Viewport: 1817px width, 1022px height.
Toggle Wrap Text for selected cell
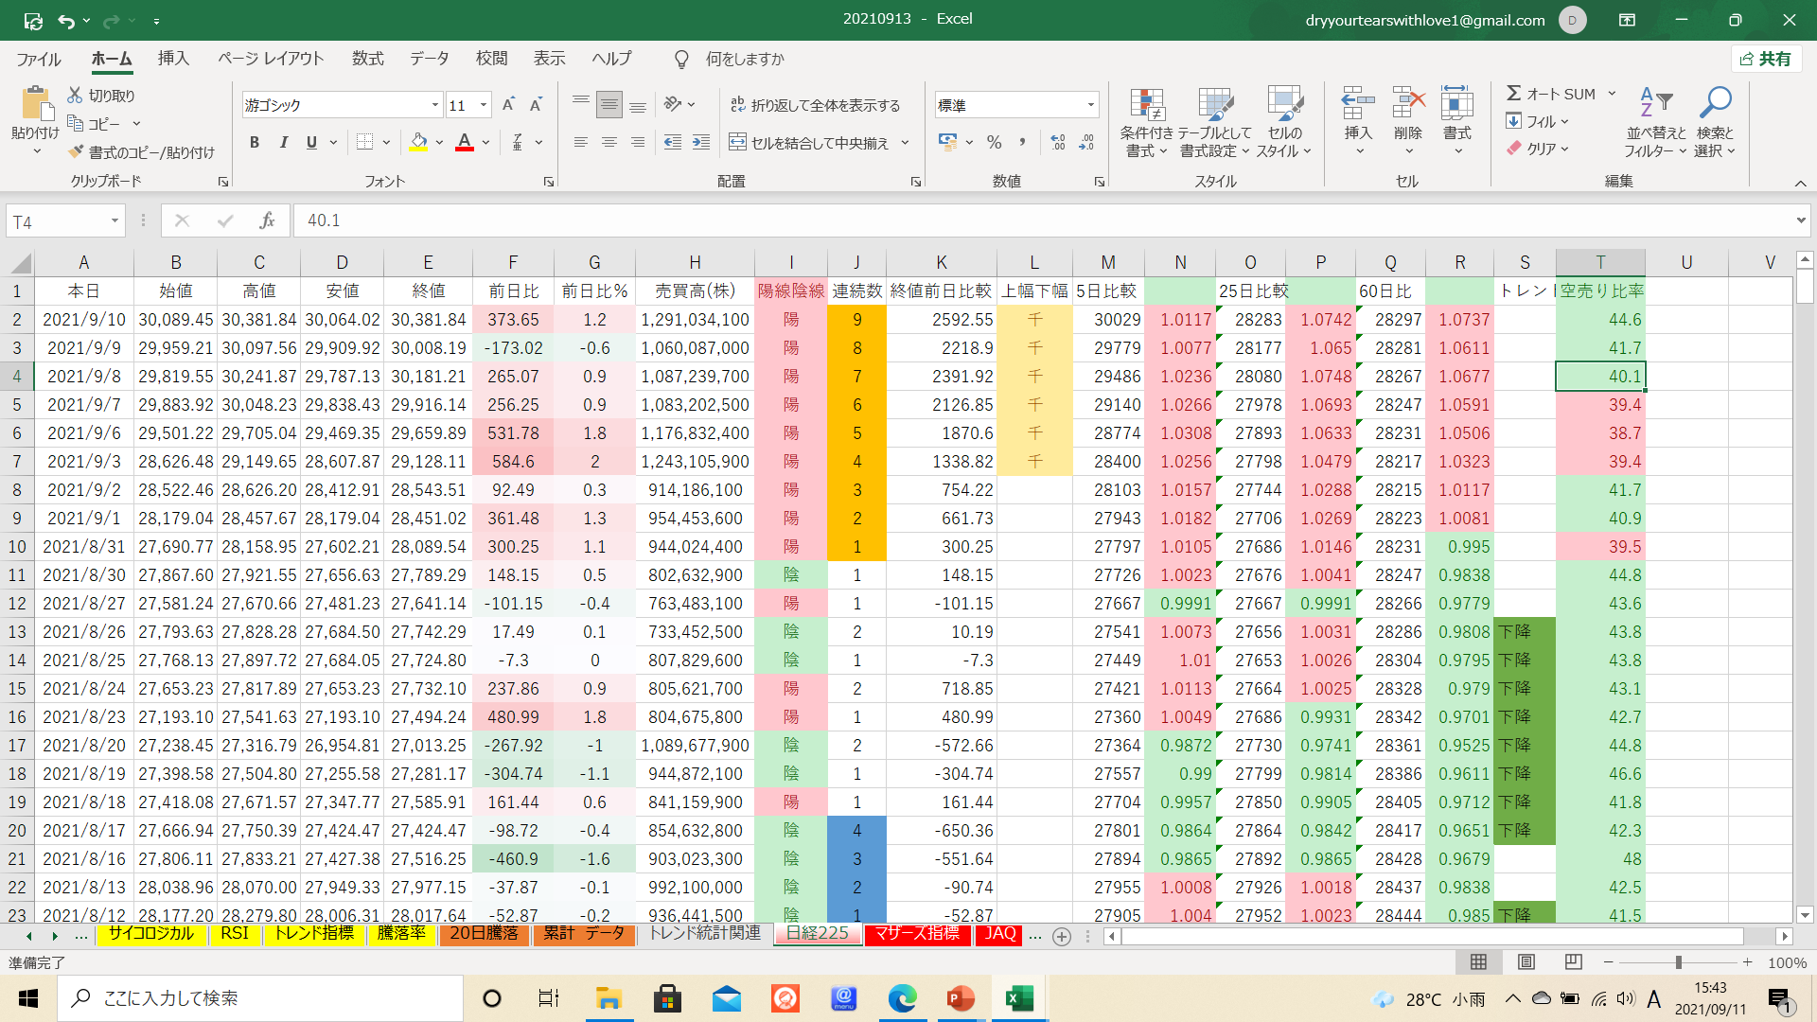[815, 105]
